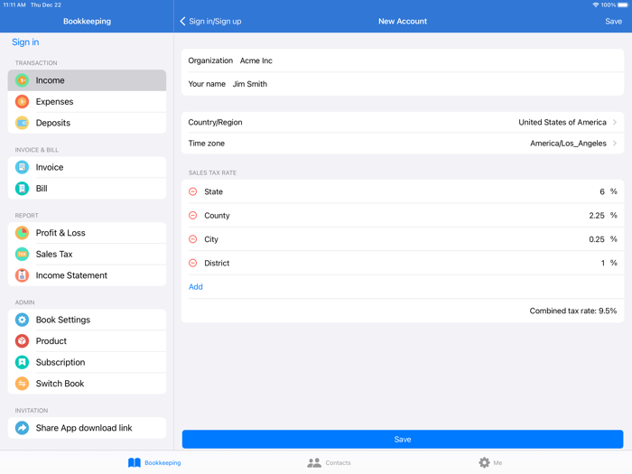Open Bill in the sidebar
632x474 pixels.
[x=87, y=188]
